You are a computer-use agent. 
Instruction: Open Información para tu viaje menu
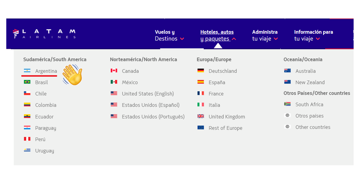[314, 36]
